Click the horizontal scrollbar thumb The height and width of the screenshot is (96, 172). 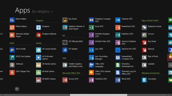point(99,95)
